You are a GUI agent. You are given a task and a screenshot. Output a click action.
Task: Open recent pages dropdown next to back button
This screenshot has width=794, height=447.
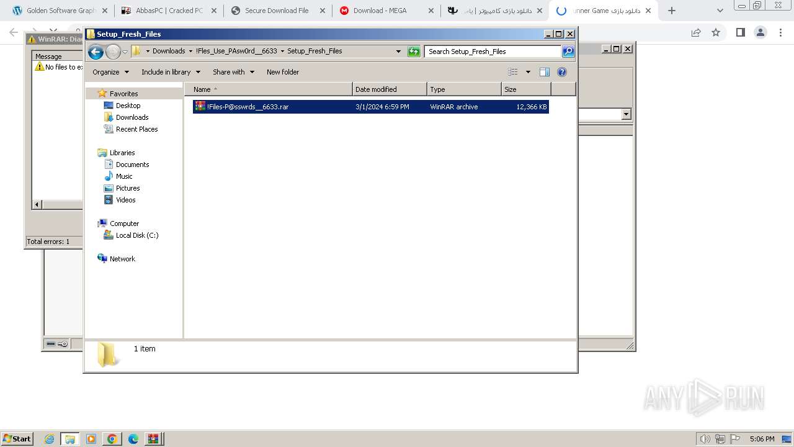coord(125,52)
